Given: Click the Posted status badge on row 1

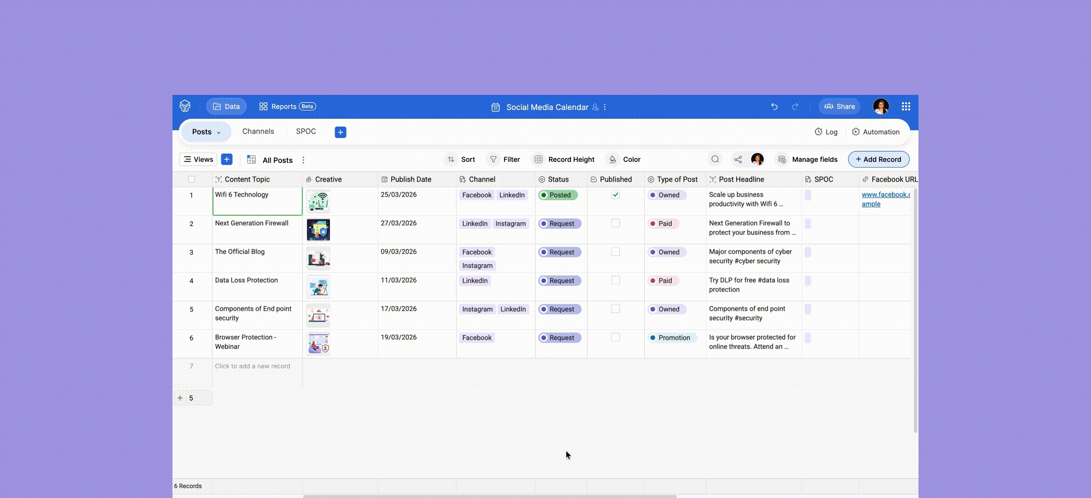Looking at the screenshot, I should click(x=559, y=195).
